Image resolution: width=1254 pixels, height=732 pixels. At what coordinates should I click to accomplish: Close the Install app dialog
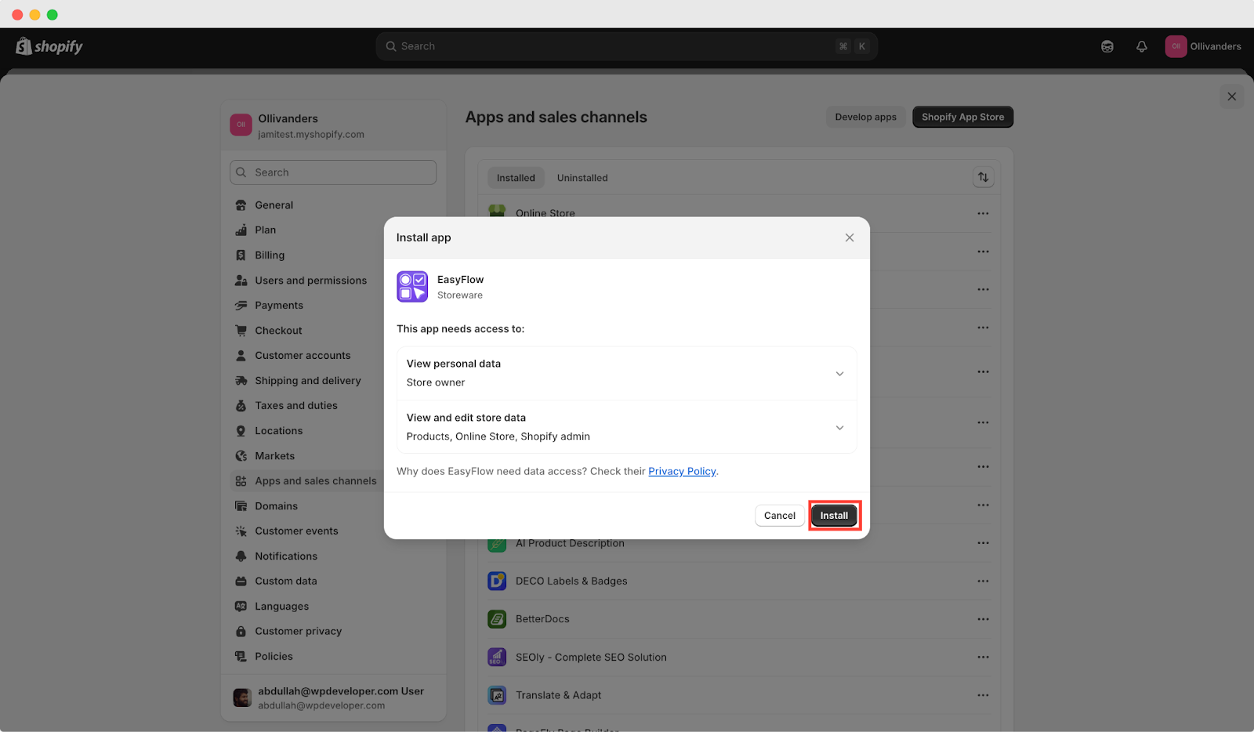coord(850,237)
